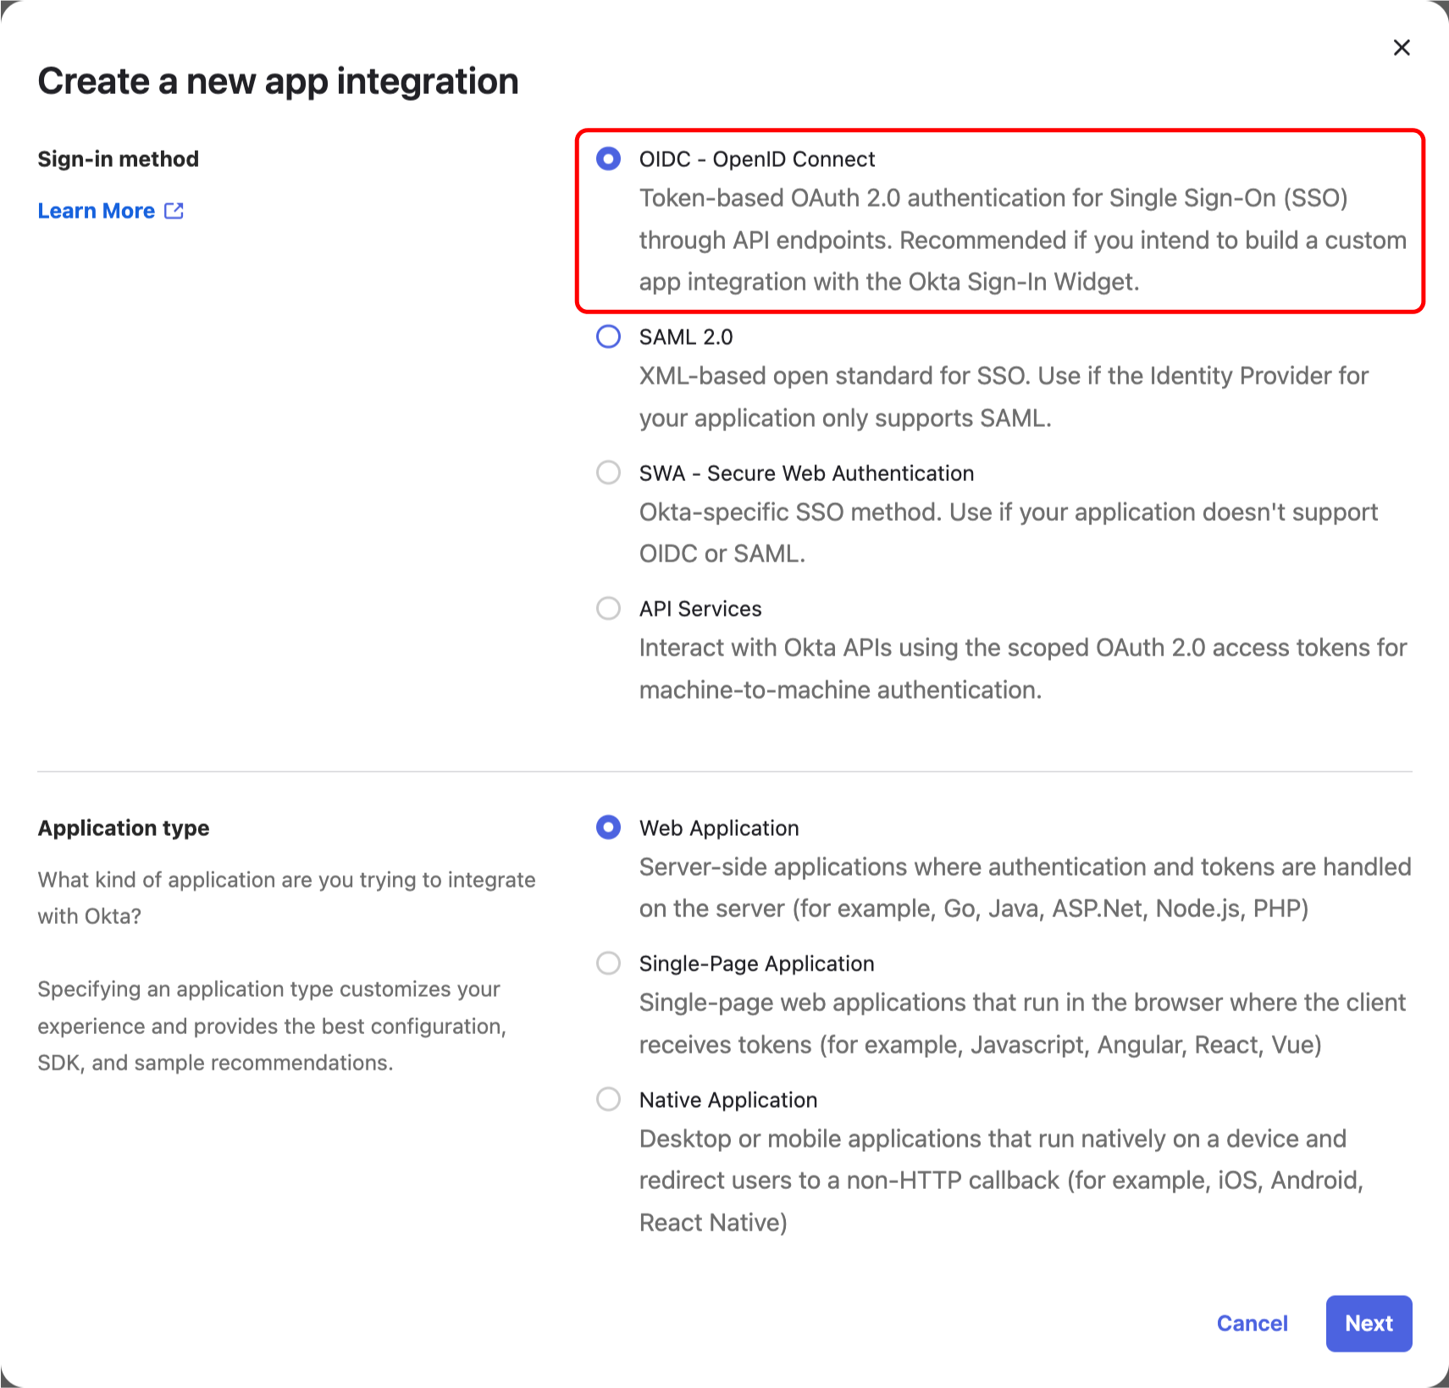Click the SWA - Secure Web Authentication label
This screenshot has width=1449, height=1388.
coord(806,473)
